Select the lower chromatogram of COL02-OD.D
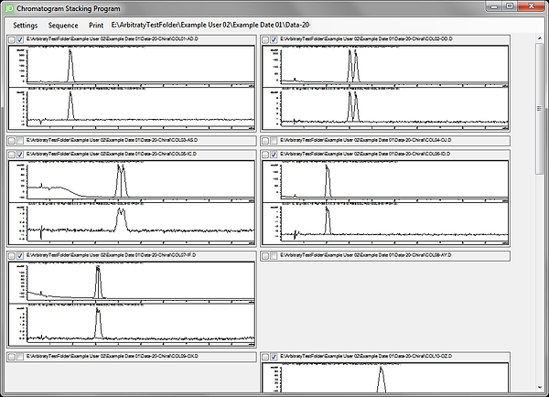The height and width of the screenshot is (397, 549). [385, 108]
